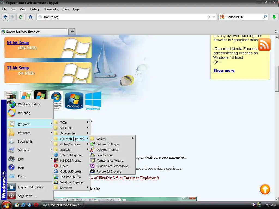The height and width of the screenshot is (209, 279).
Task: Open the Bookmarks menu
Action: [x=51, y=9]
